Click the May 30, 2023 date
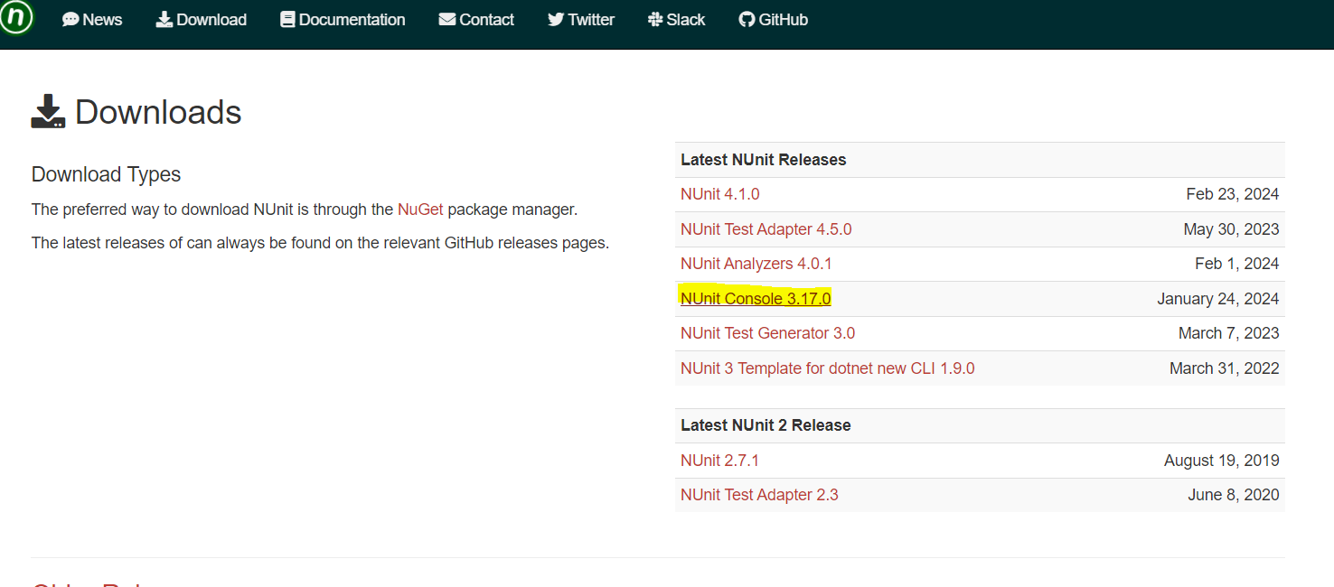The height and width of the screenshot is (587, 1334). [1232, 229]
